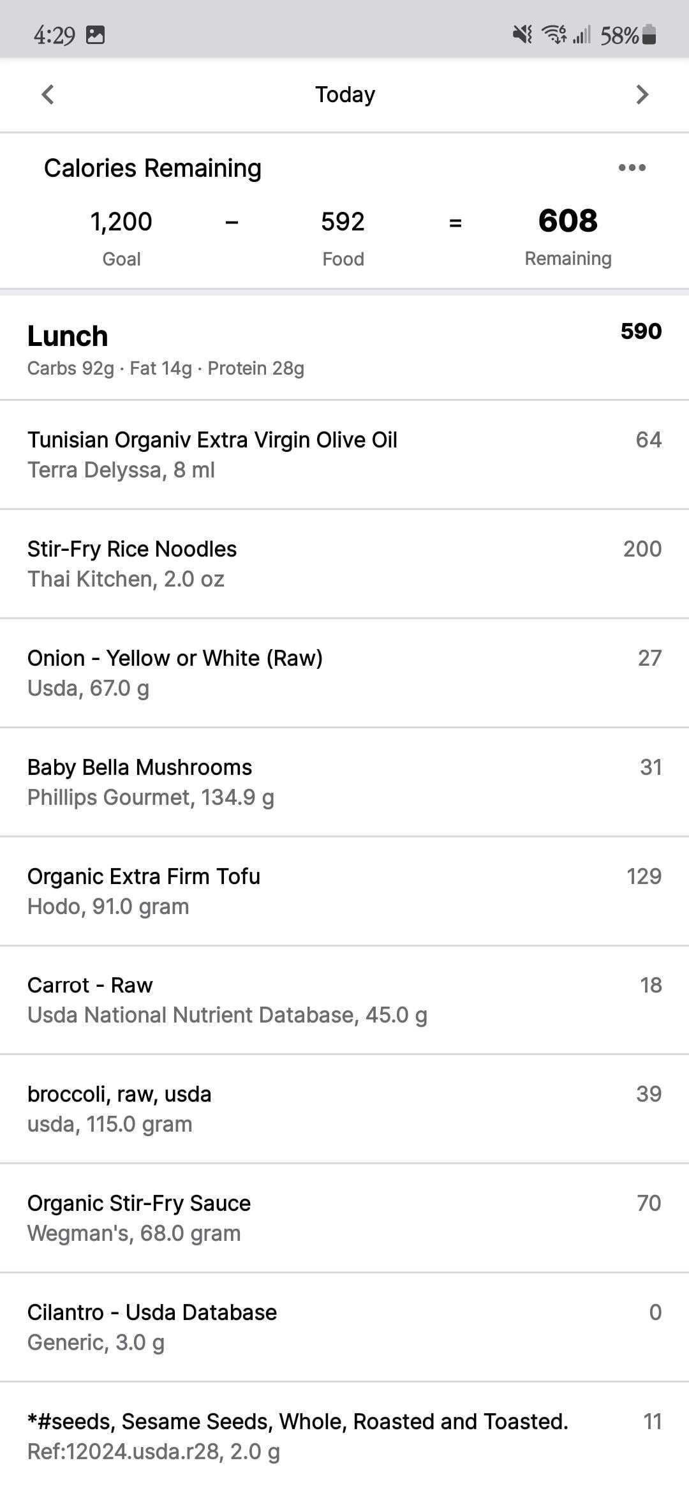The width and height of the screenshot is (689, 1486).
Task: Select the Carrot - Raw entry
Action: (x=344, y=1000)
